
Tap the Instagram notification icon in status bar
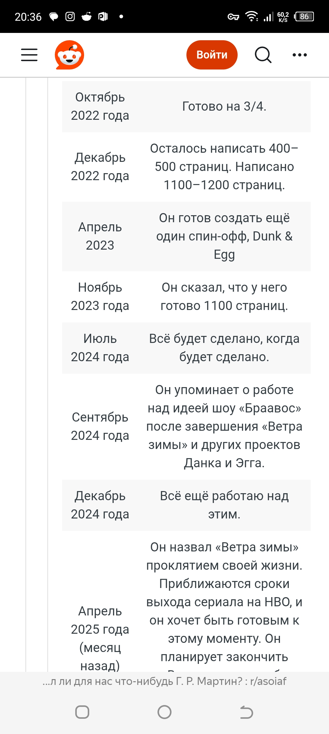pyautogui.click(x=70, y=16)
